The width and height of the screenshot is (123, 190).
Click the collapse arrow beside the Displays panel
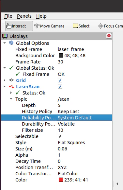(117, 184)
